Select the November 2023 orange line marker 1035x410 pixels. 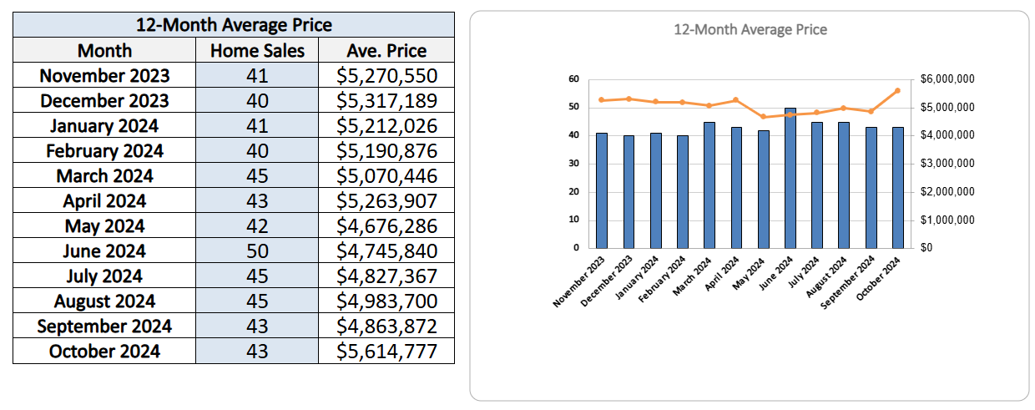pos(602,99)
